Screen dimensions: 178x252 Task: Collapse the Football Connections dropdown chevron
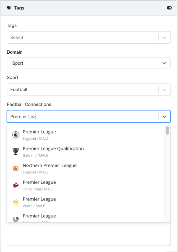164,116
